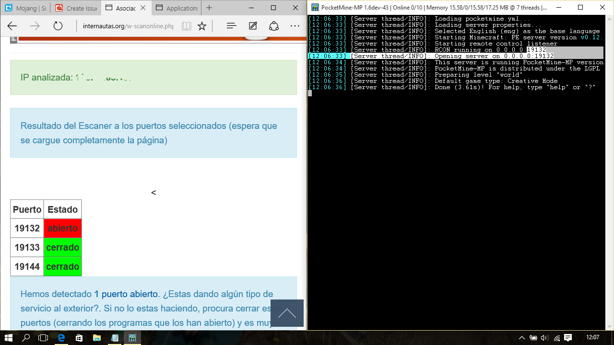This screenshot has height=345, width=614.
Task: Open the Edge Hub panel
Action: coord(231,26)
